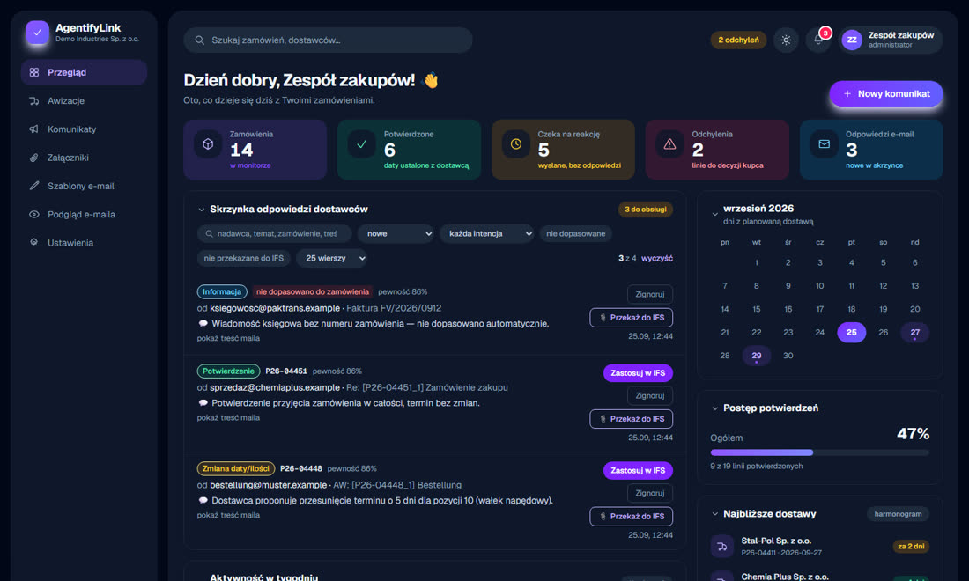969x581 pixels.
Task: Click the AgentifyLink checkmark logo
Action: (37, 33)
